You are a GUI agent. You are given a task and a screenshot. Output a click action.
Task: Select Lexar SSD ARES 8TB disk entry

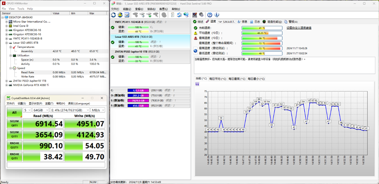(150, 42)
